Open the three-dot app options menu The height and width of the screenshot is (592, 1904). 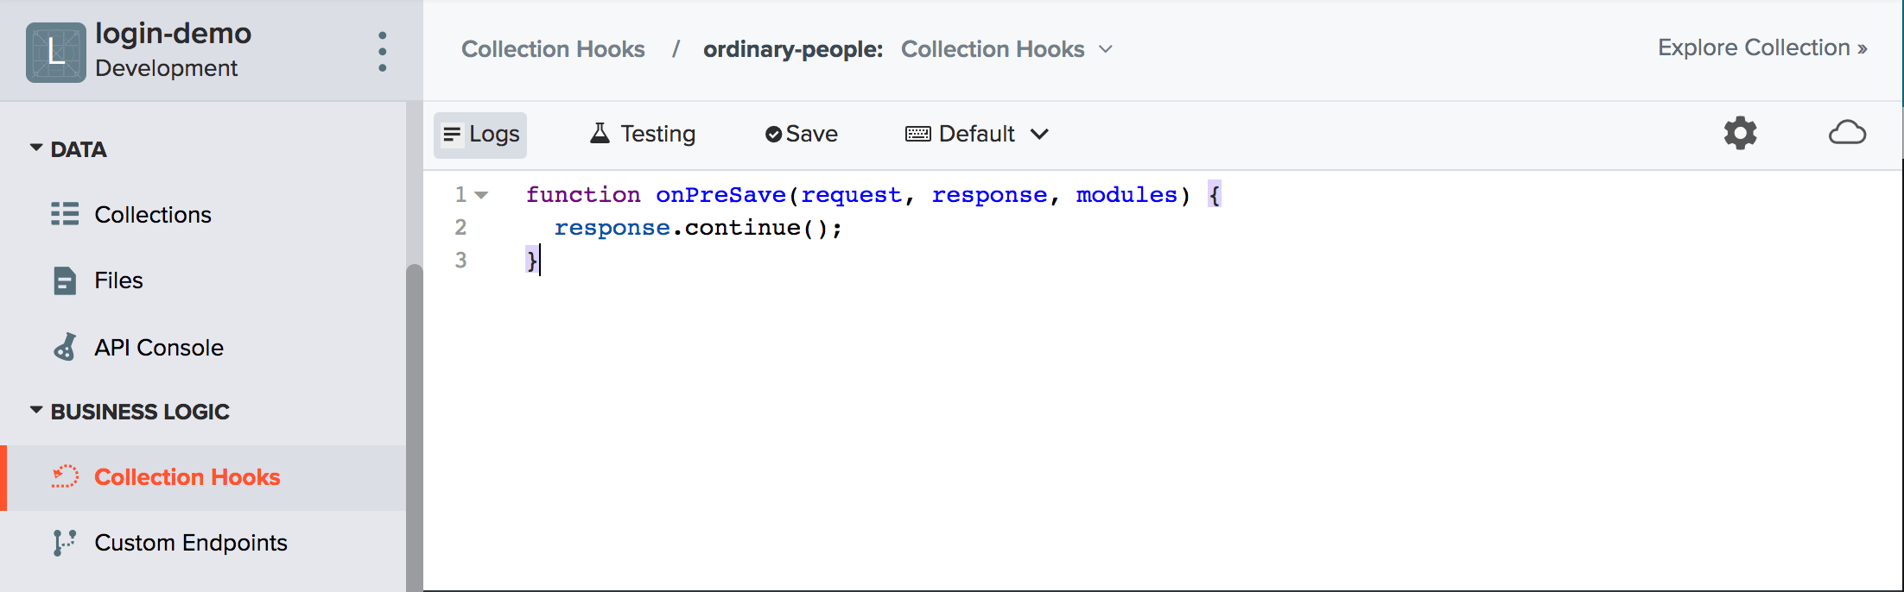pos(382,52)
